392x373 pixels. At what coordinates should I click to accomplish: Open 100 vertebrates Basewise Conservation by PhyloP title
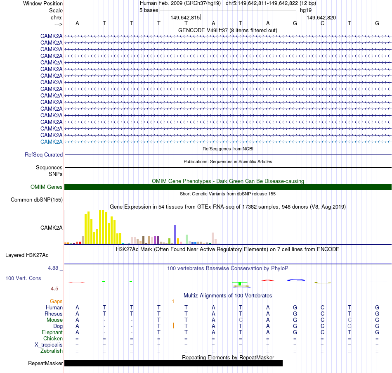(228, 268)
